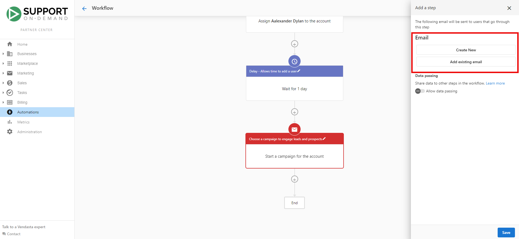Screen dimensions: 519x239
Task: Click the PARTNER CENTER text
Action: [x=36, y=30]
